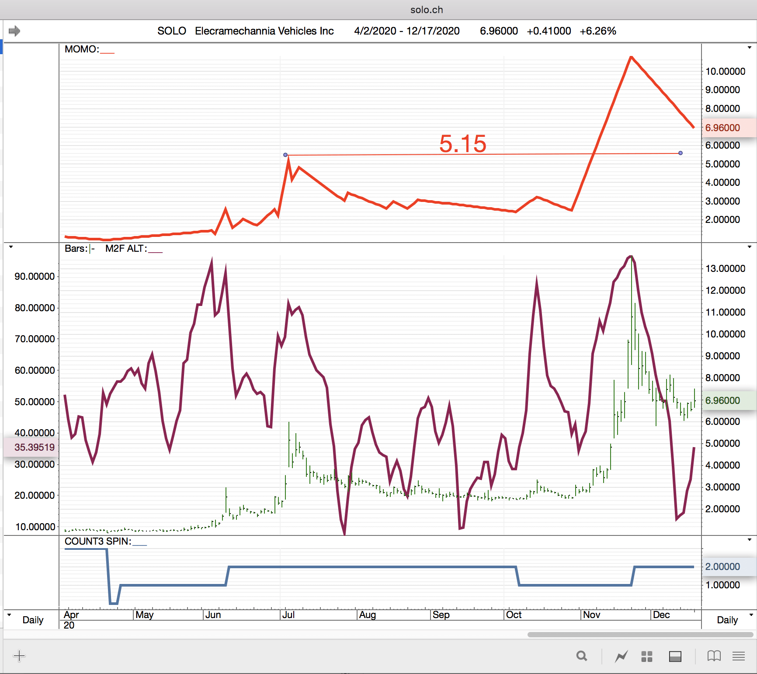The width and height of the screenshot is (757, 674).
Task: Click the Nov label on time axis
Action: point(592,615)
